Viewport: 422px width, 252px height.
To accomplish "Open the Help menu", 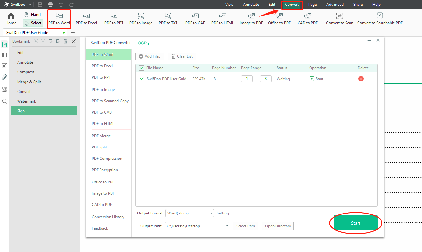I will [376, 5].
